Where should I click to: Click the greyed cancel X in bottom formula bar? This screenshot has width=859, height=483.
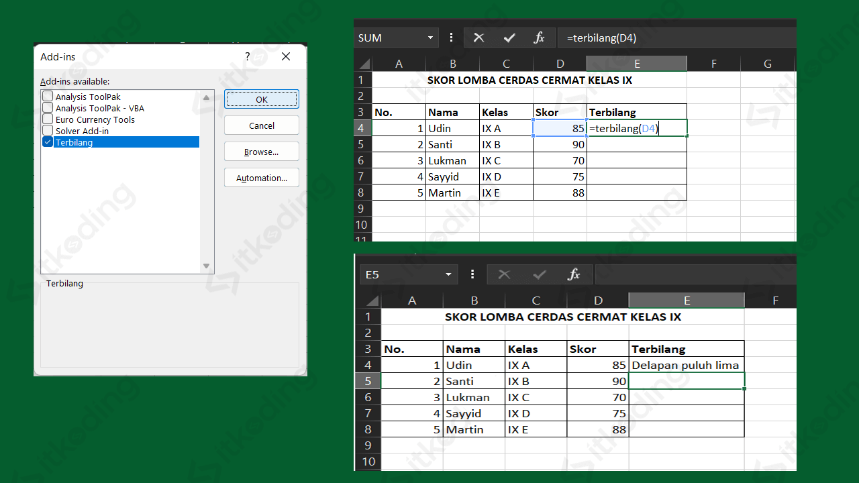[504, 274]
